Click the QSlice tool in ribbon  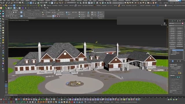tap(54, 12)
